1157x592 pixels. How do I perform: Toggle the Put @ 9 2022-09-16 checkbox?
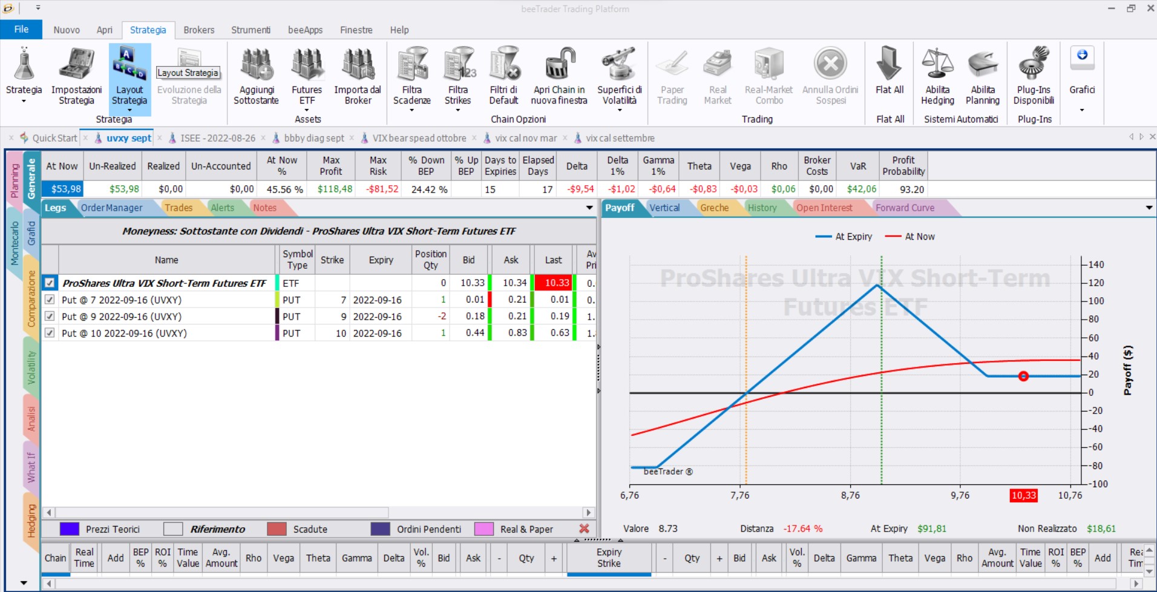pyautogui.click(x=50, y=316)
